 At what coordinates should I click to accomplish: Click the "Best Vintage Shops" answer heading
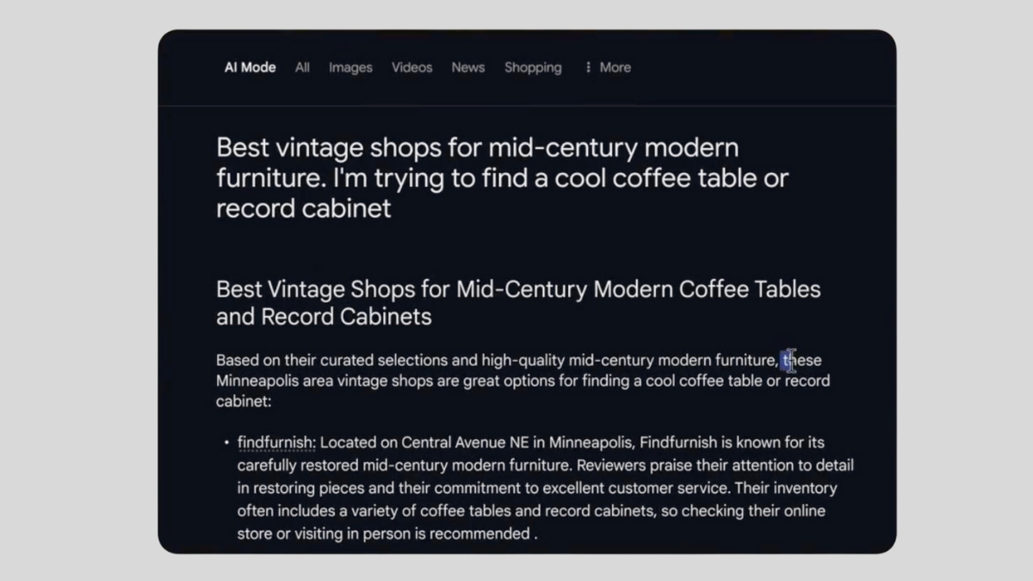pos(517,302)
